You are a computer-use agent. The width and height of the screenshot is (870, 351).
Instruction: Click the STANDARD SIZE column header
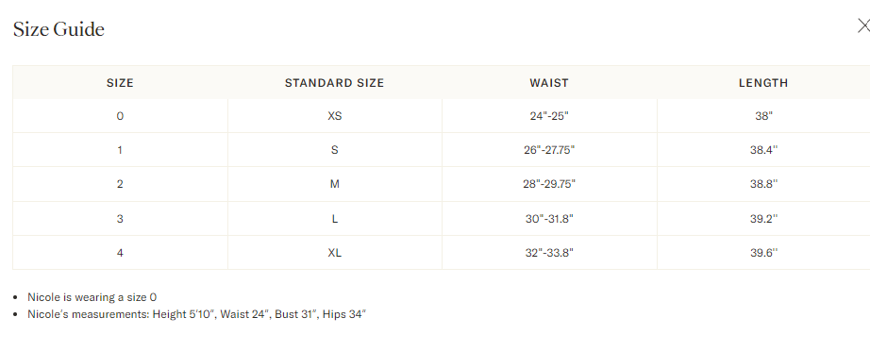tap(335, 83)
